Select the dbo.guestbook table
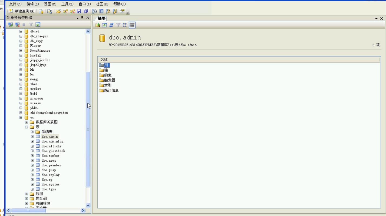This screenshot has width=386, height=216. (53, 151)
